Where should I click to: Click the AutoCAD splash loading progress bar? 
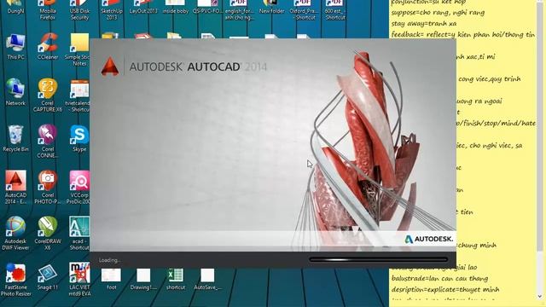[378, 259]
